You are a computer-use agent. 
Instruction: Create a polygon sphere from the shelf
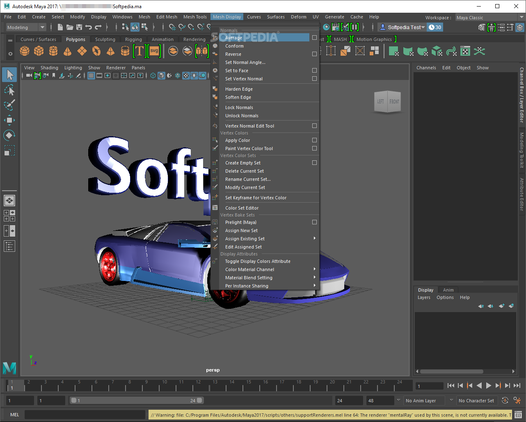point(25,51)
